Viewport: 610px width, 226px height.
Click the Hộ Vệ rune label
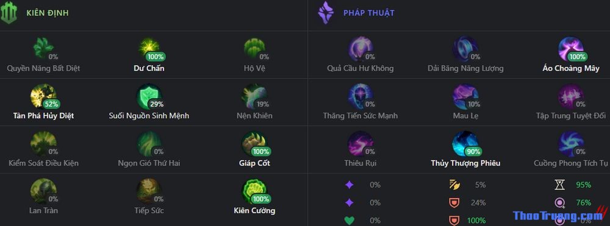[254, 68]
